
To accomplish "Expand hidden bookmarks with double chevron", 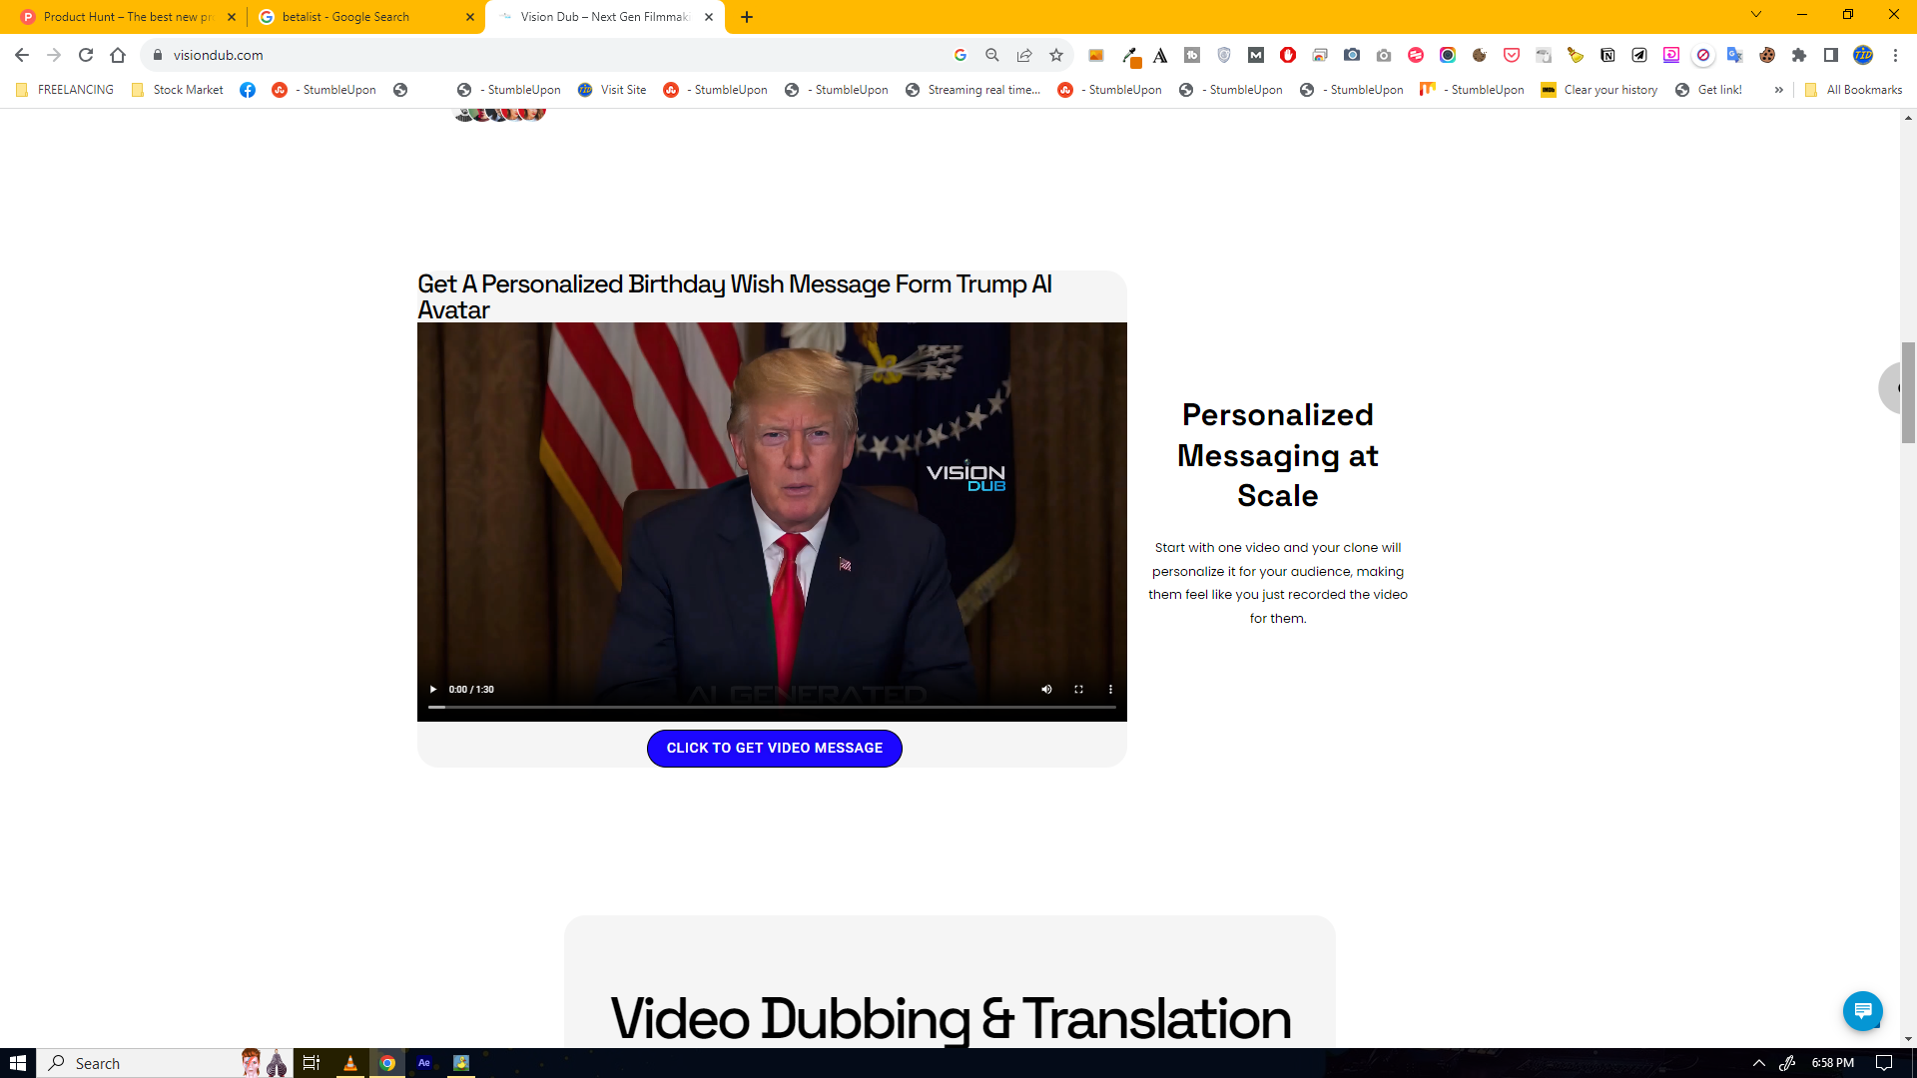I will click(1778, 90).
